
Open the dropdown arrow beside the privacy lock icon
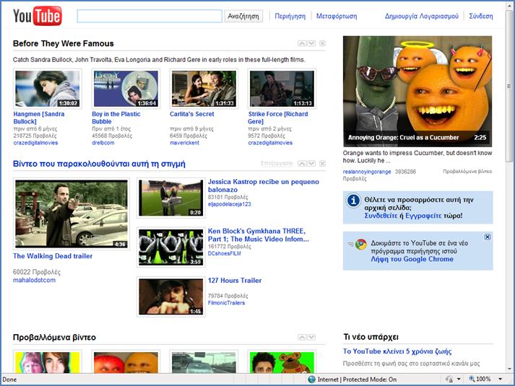coord(459,380)
